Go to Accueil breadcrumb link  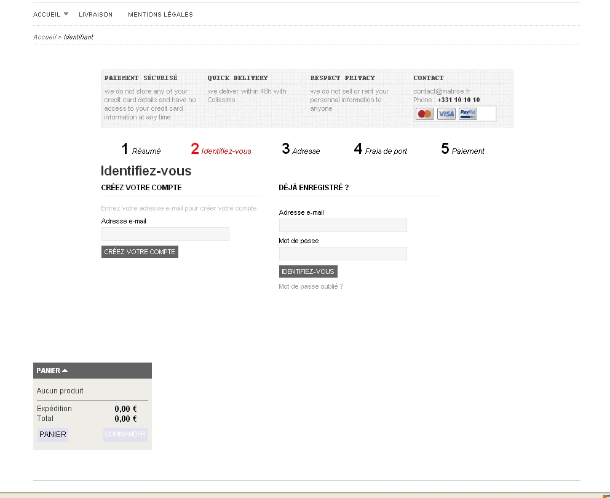coord(45,37)
